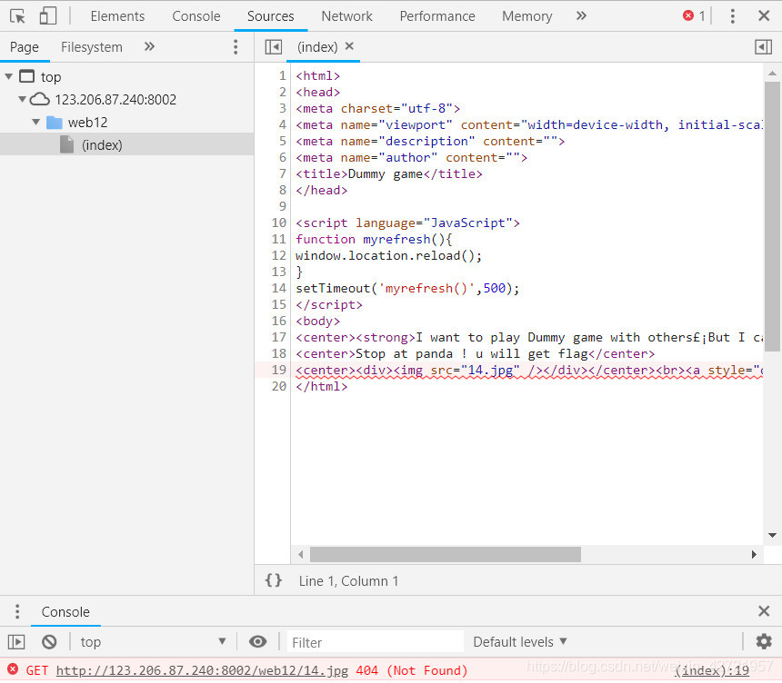This screenshot has height=683, width=782.
Task: Clear the console with the ban icon
Action: tap(49, 641)
